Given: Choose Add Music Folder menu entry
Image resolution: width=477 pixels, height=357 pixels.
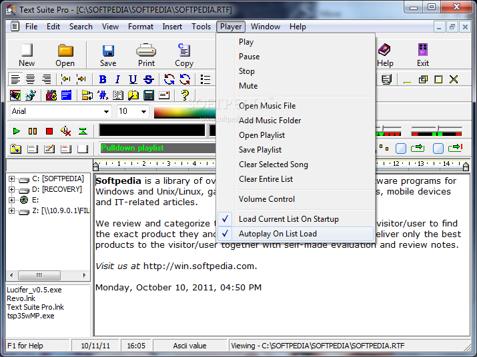Looking at the screenshot, I should click(296, 121).
